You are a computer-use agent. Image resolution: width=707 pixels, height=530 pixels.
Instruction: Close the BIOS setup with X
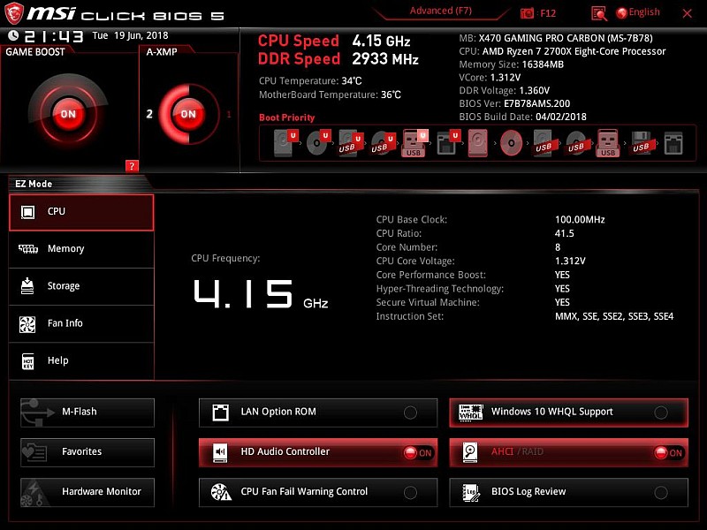coord(688,13)
